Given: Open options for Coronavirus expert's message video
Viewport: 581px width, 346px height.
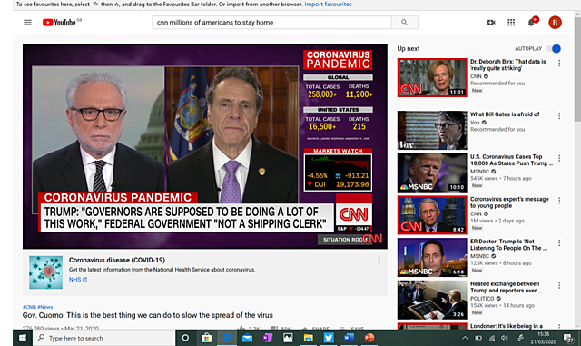Looking at the screenshot, I should pyautogui.click(x=559, y=201).
